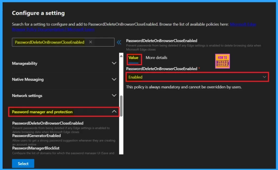Click the 'Allow users to get a strong password' description
278x170 pixels.
[x=64, y=142]
